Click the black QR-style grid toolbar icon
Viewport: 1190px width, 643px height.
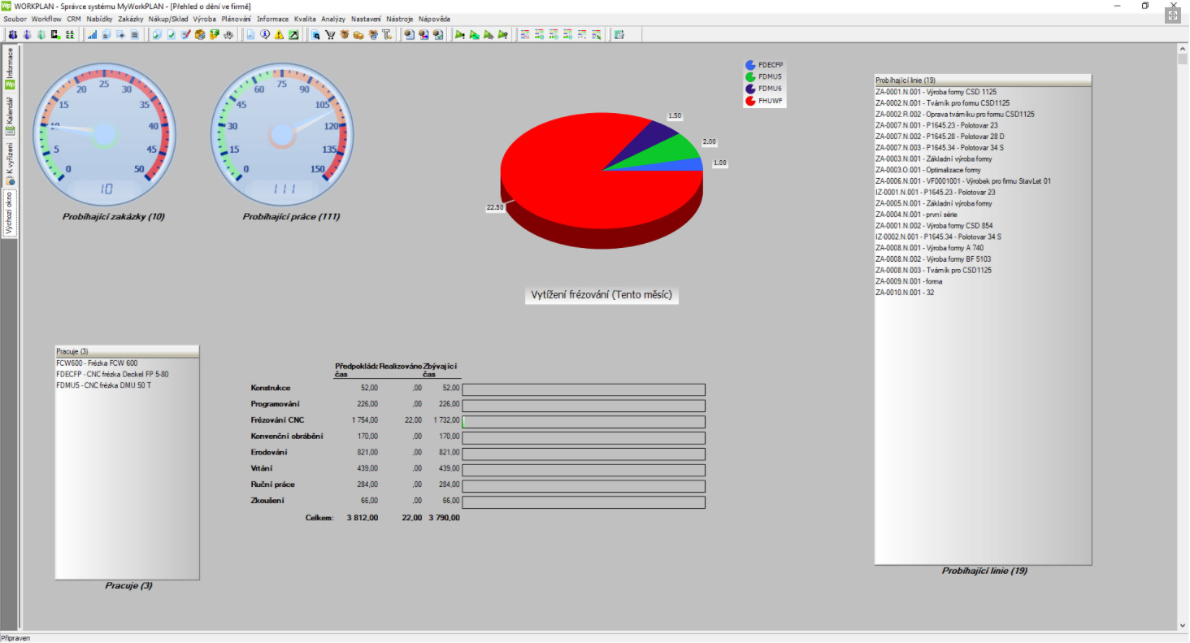click(x=70, y=35)
